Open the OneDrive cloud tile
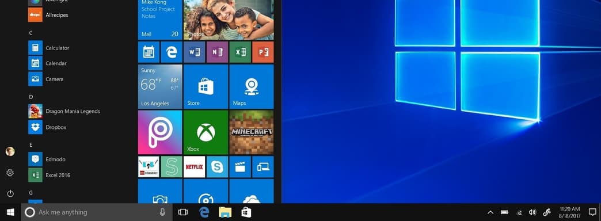This screenshot has width=601, height=221. pos(252,191)
